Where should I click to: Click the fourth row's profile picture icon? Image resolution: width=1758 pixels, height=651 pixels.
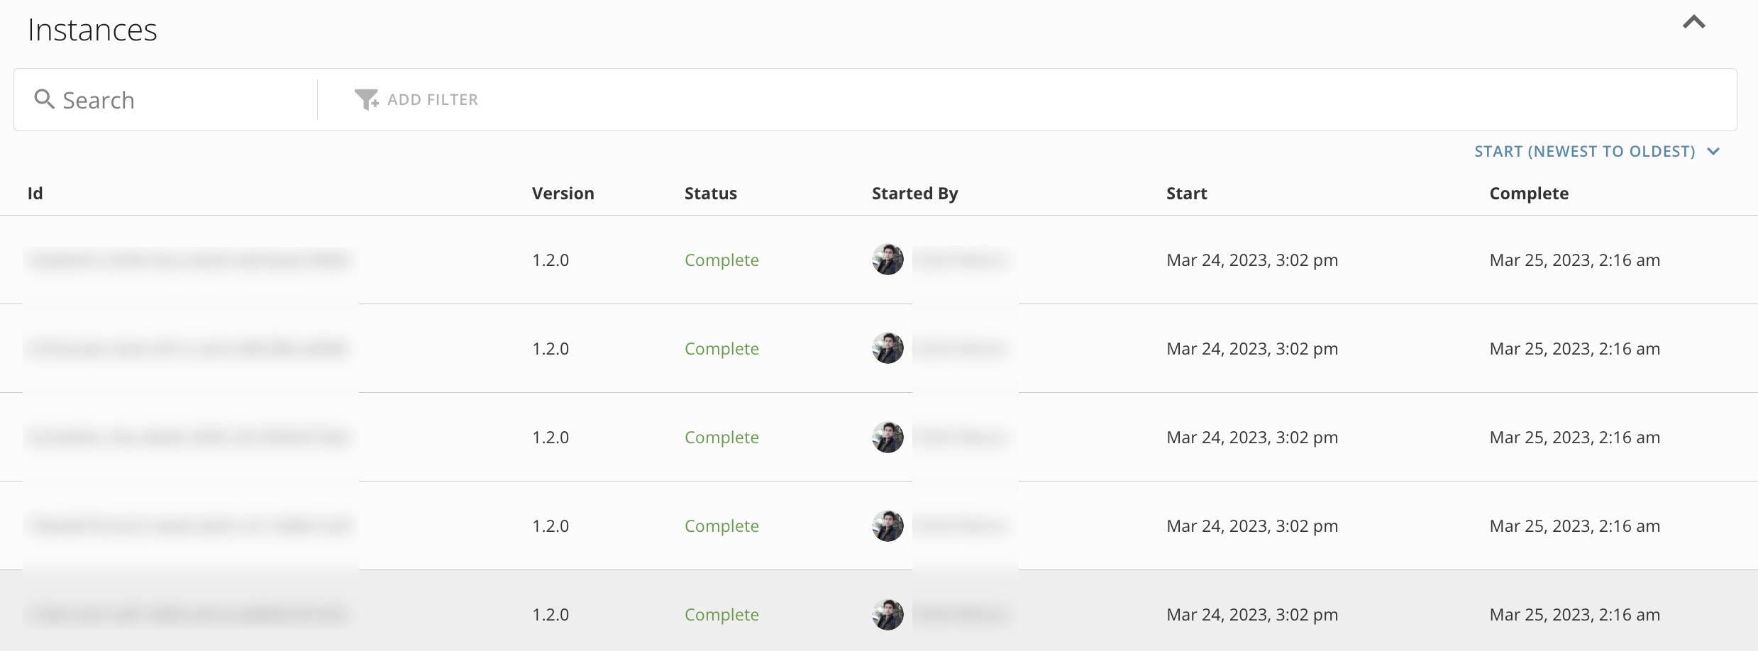pos(887,525)
